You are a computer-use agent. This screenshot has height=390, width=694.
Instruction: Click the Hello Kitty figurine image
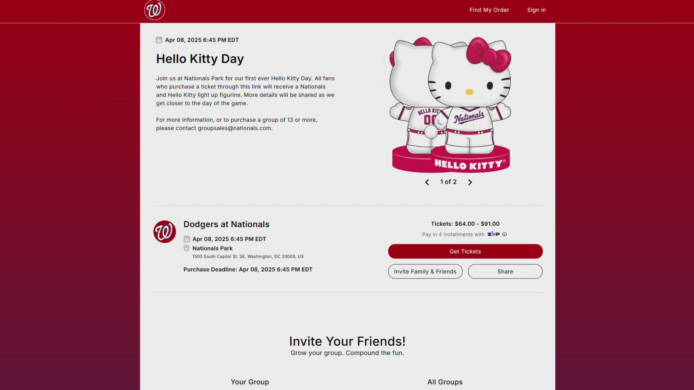click(450, 104)
